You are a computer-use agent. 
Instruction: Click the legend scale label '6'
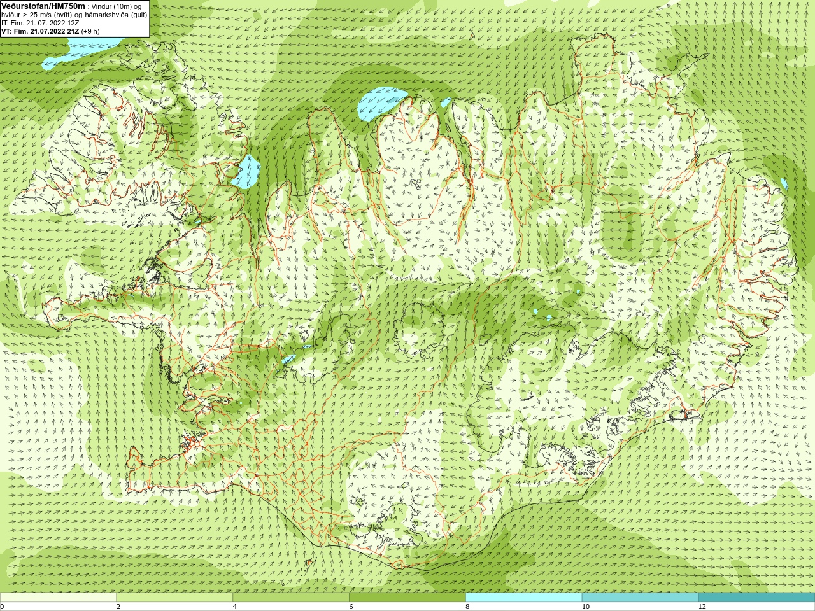click(351, 607)
